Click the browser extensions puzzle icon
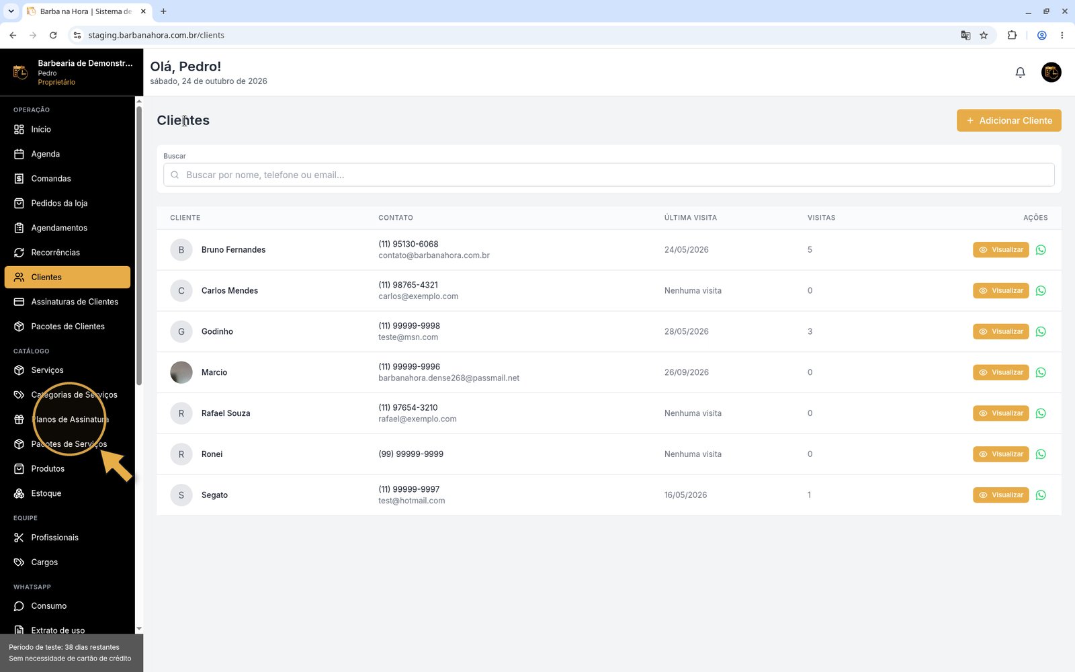Viewport: 1075px width, 672px height. point(1012,36)
